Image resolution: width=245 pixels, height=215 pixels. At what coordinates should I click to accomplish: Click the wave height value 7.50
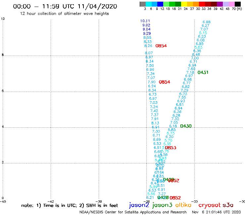[150, 65]
